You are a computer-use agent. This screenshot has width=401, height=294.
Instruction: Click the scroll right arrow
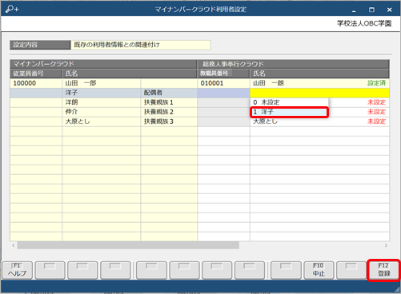pyautogui.click(x=386, y=245)
